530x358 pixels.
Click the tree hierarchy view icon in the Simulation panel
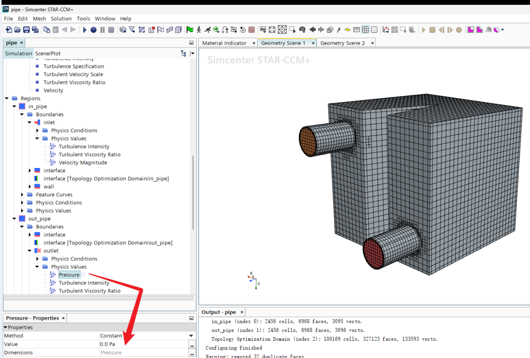184,53
